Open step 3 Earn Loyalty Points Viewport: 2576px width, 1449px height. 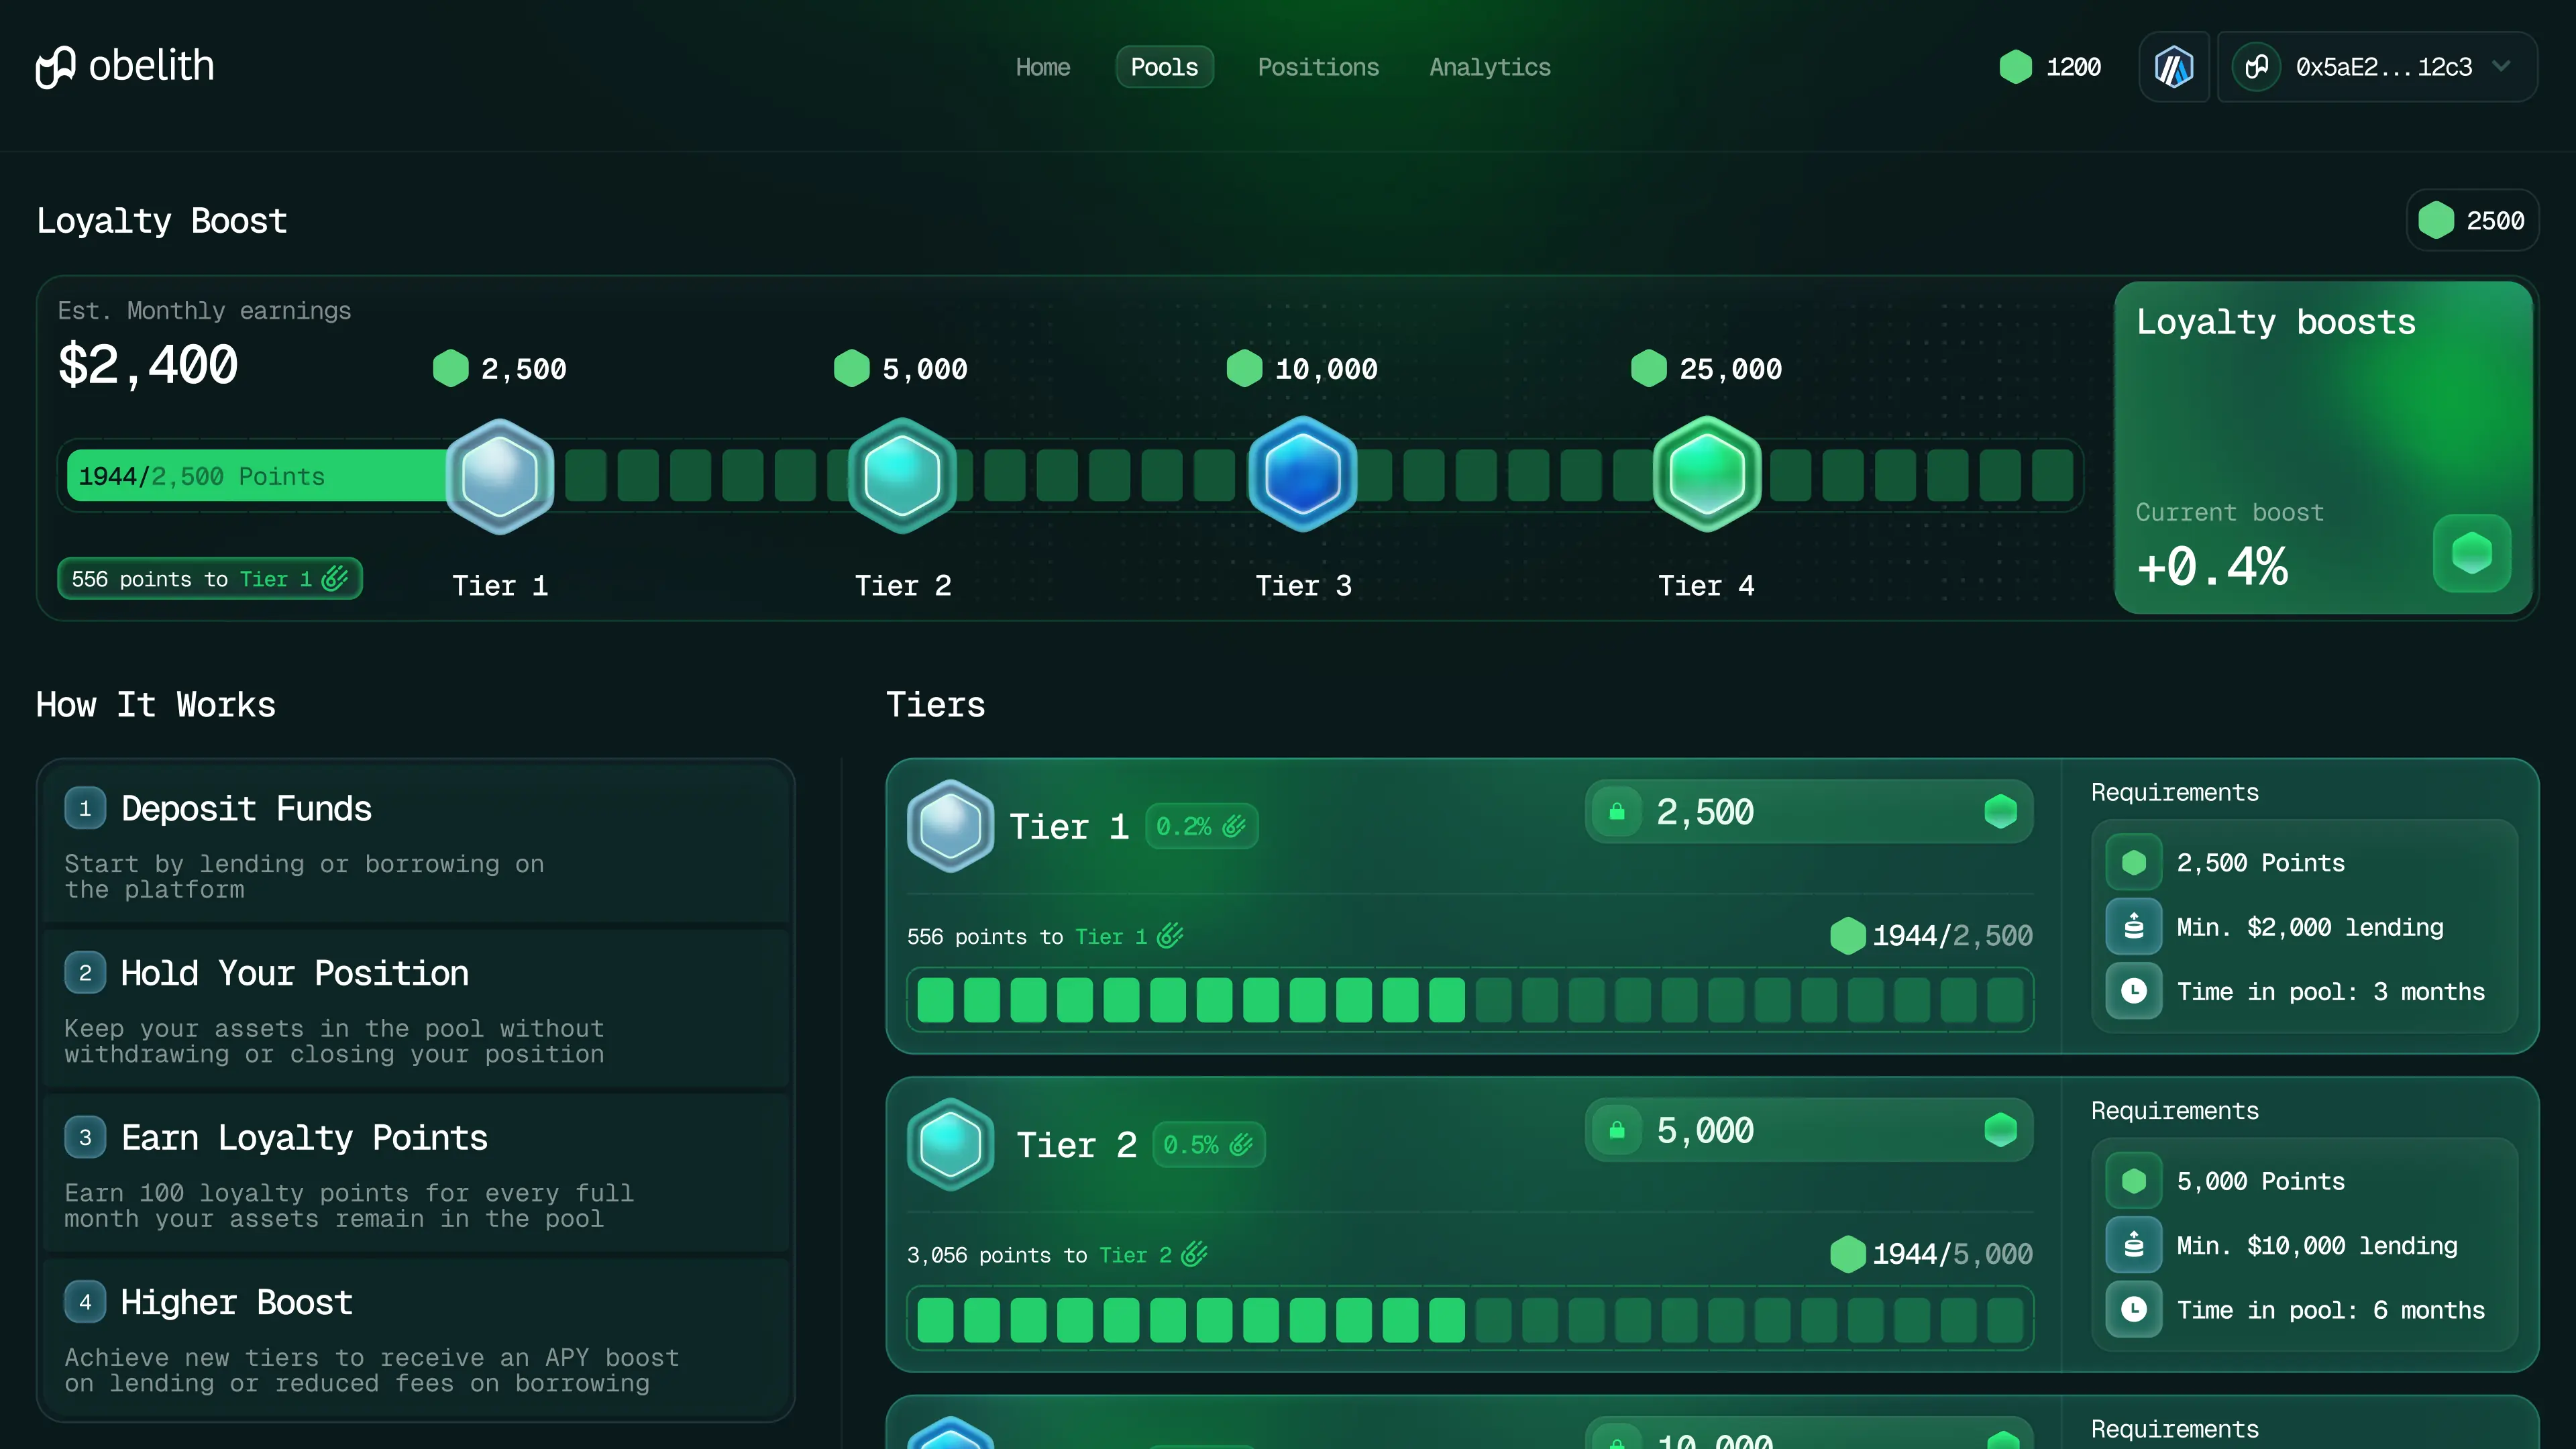click(x=416, y=1173)
